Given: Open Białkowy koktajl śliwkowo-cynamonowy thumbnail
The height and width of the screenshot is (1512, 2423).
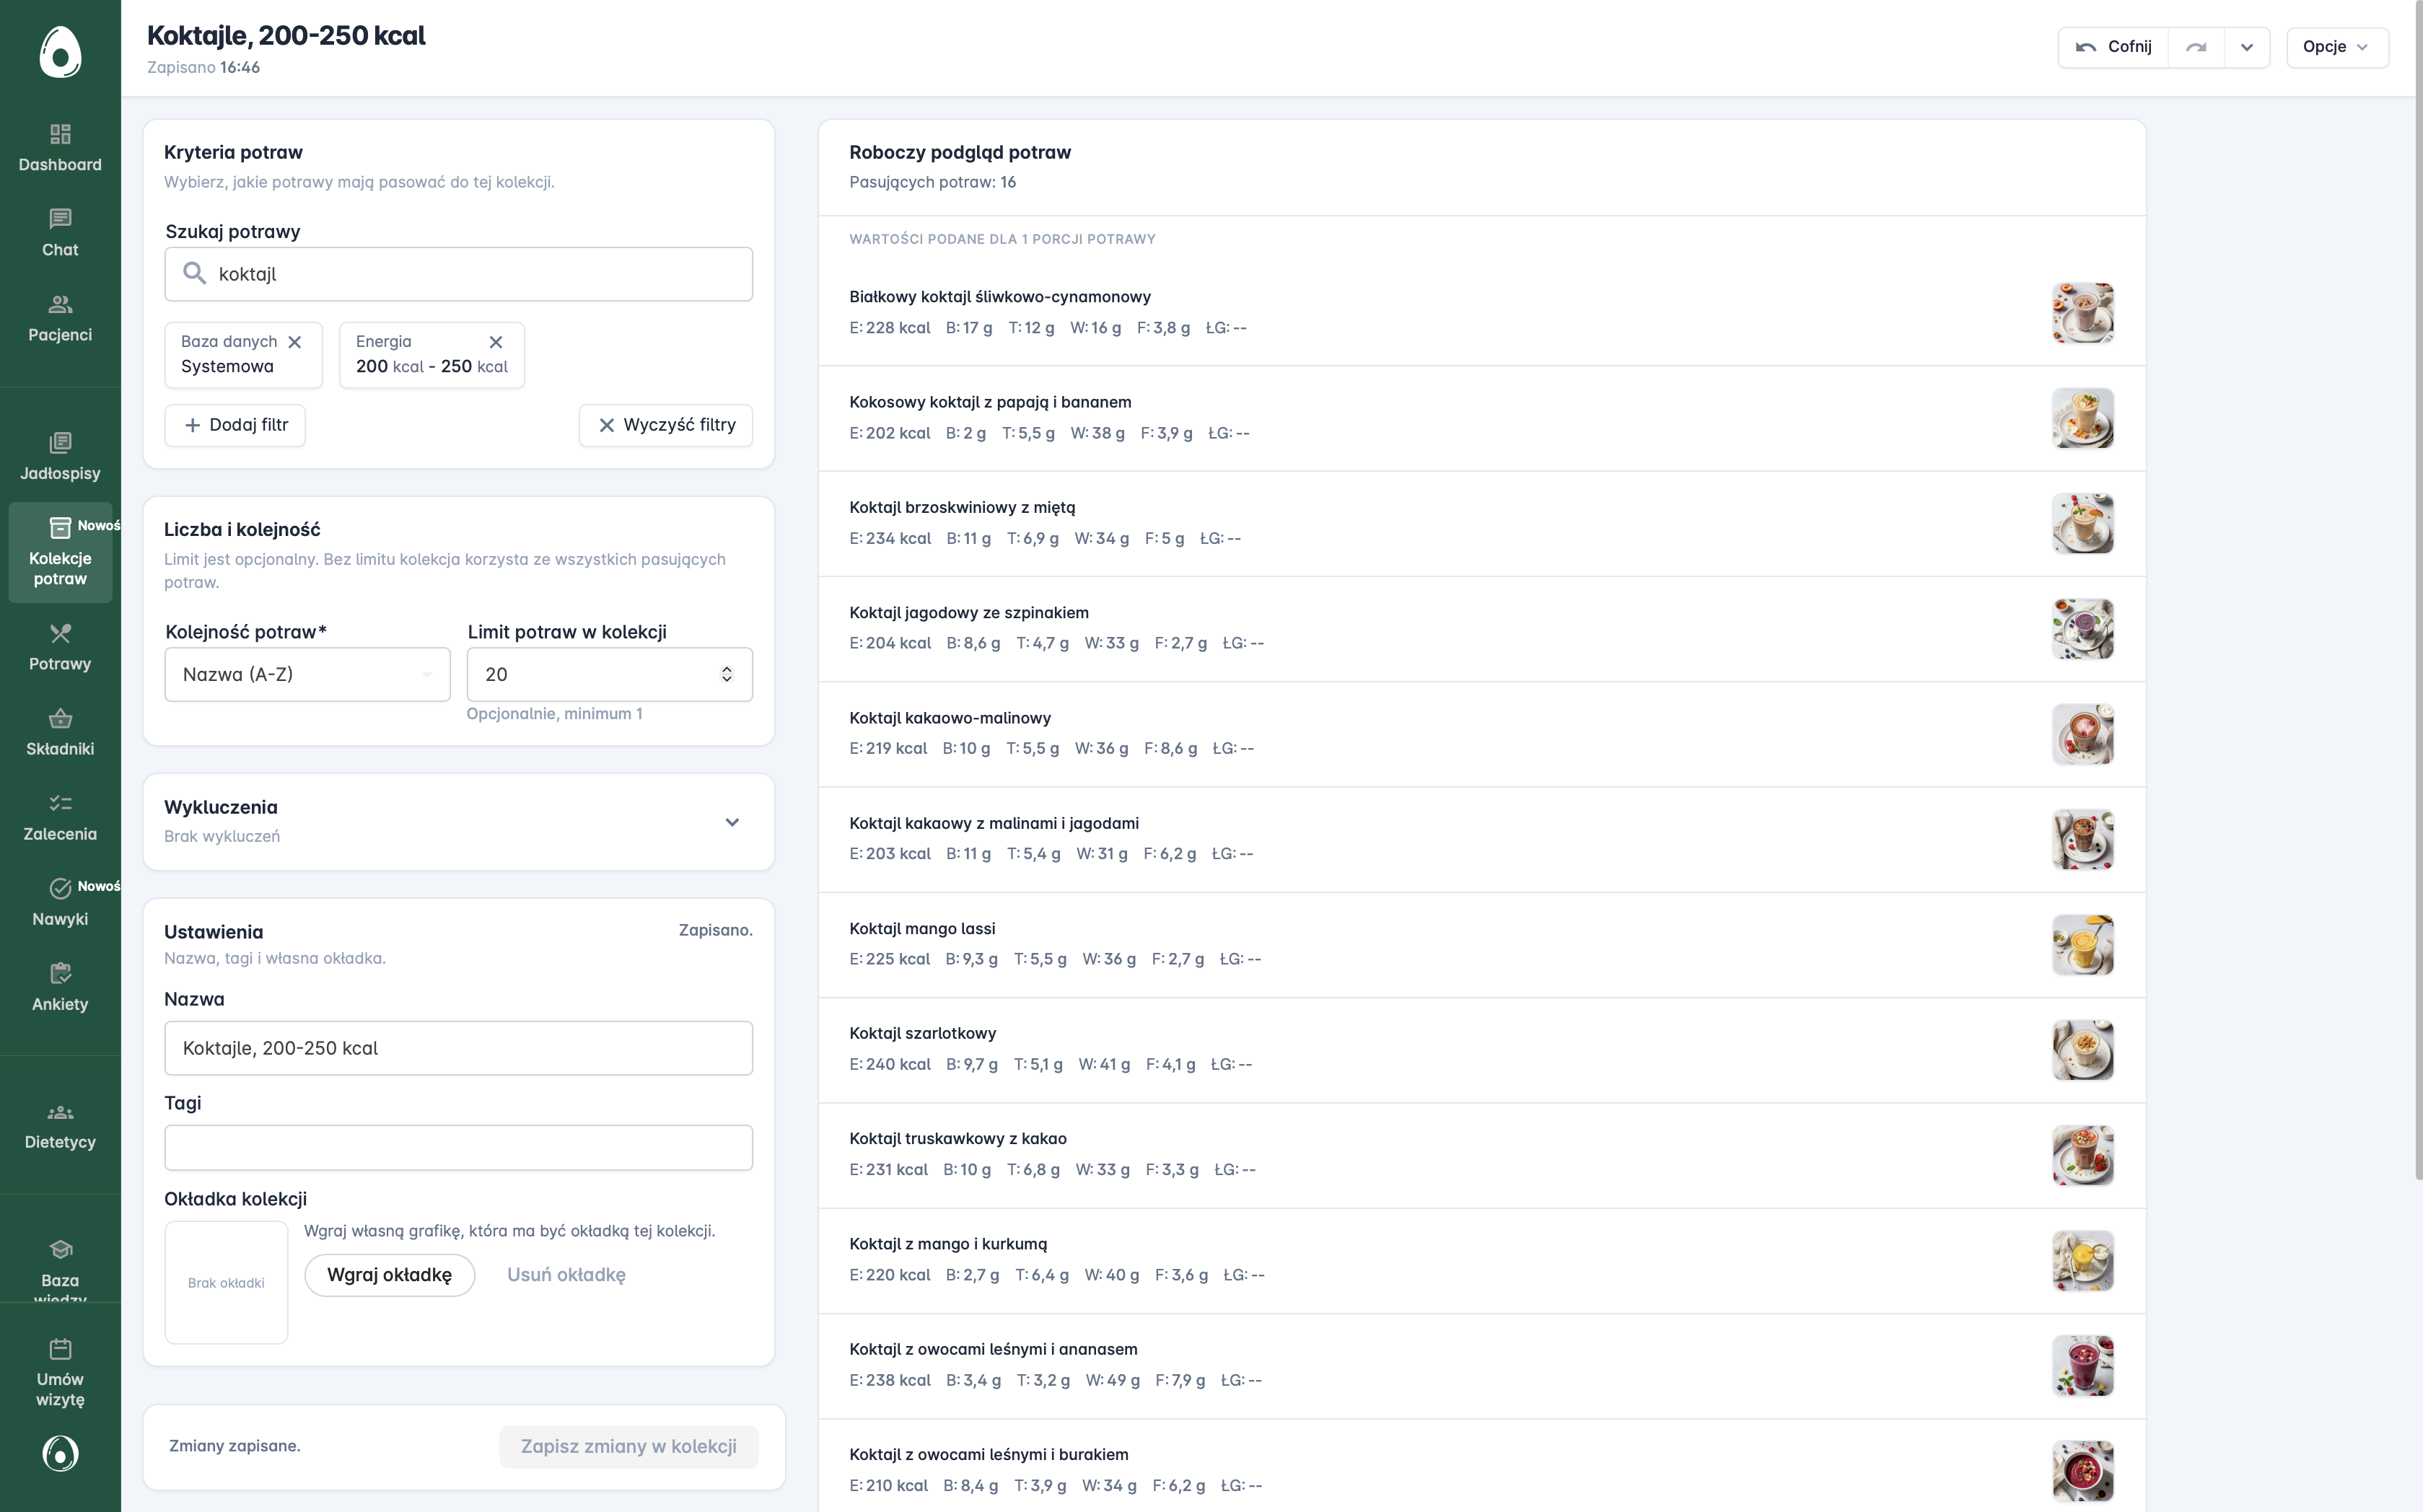Looking at the screenshot, I should (x=2083, y=313).
